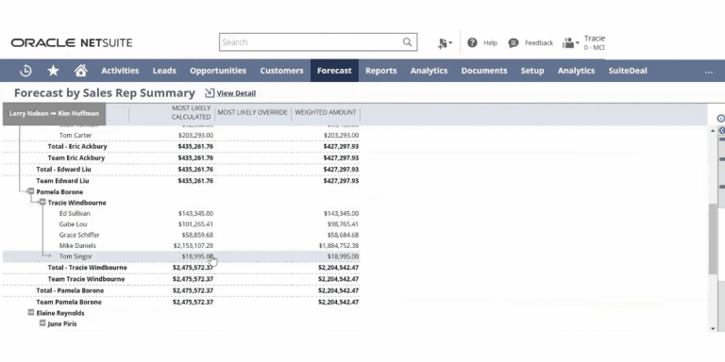
Task: Open the Customers menu
Action: [281, 71]
